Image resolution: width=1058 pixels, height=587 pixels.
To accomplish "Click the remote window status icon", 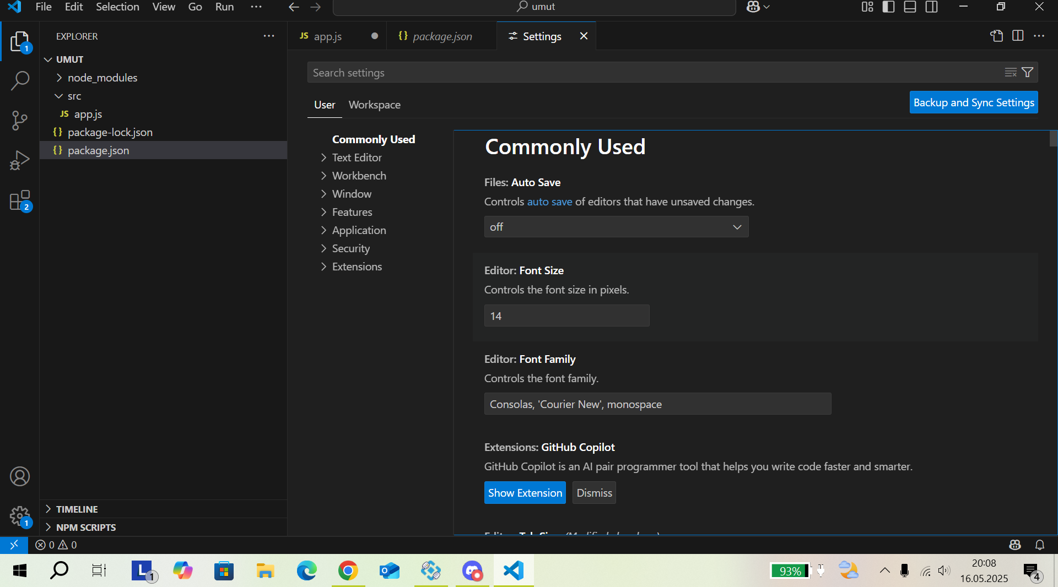I will point(14,545).
